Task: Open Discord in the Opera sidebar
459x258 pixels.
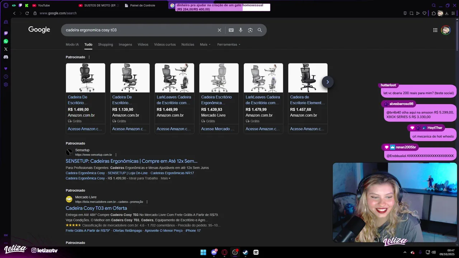Action: (x=6, y=57)
